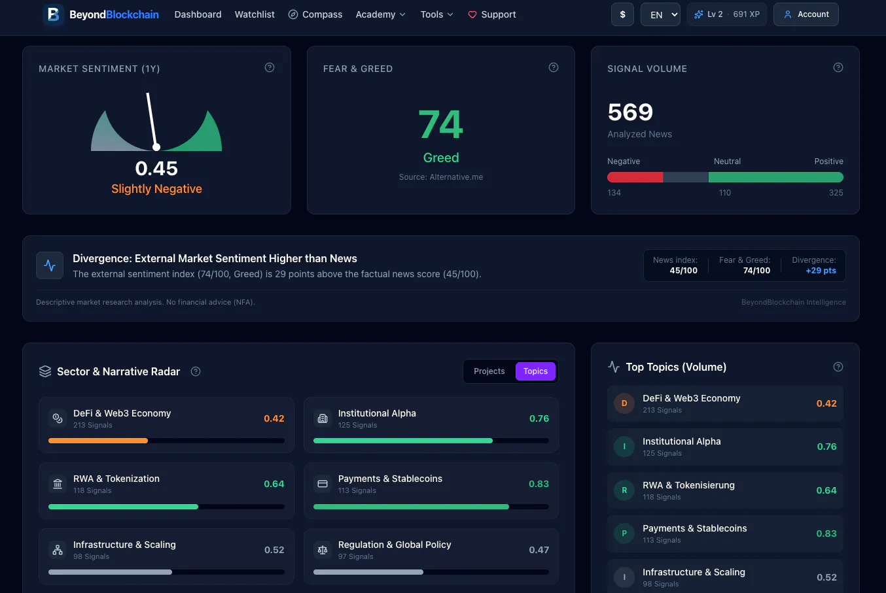Click the Source: Alternative.me text
Viewport: 886px width, 593px height.
click(441, 177)
